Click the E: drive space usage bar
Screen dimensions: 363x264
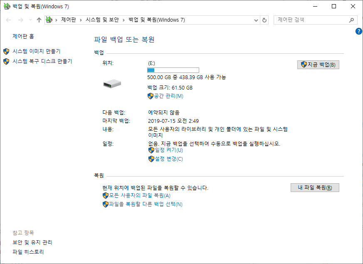(173, 70)
